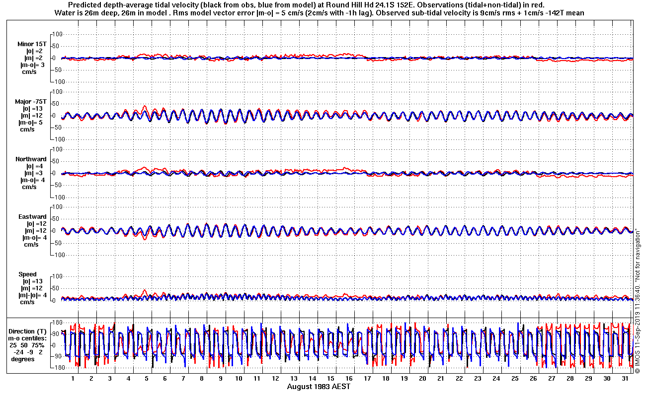Click the 'degrees' unit label
The image size is (646, 397).
23,359
